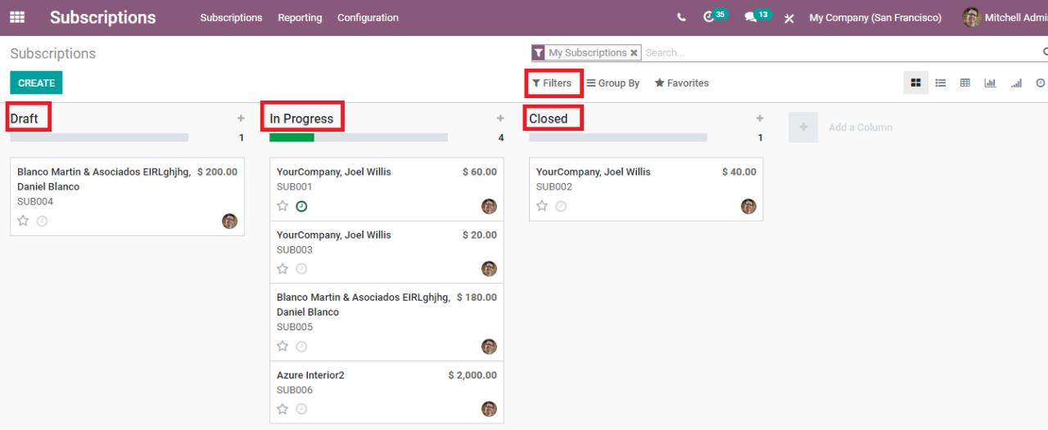
Task: Open company switcher My Company (San Francisco)
Action: [875, 18]
